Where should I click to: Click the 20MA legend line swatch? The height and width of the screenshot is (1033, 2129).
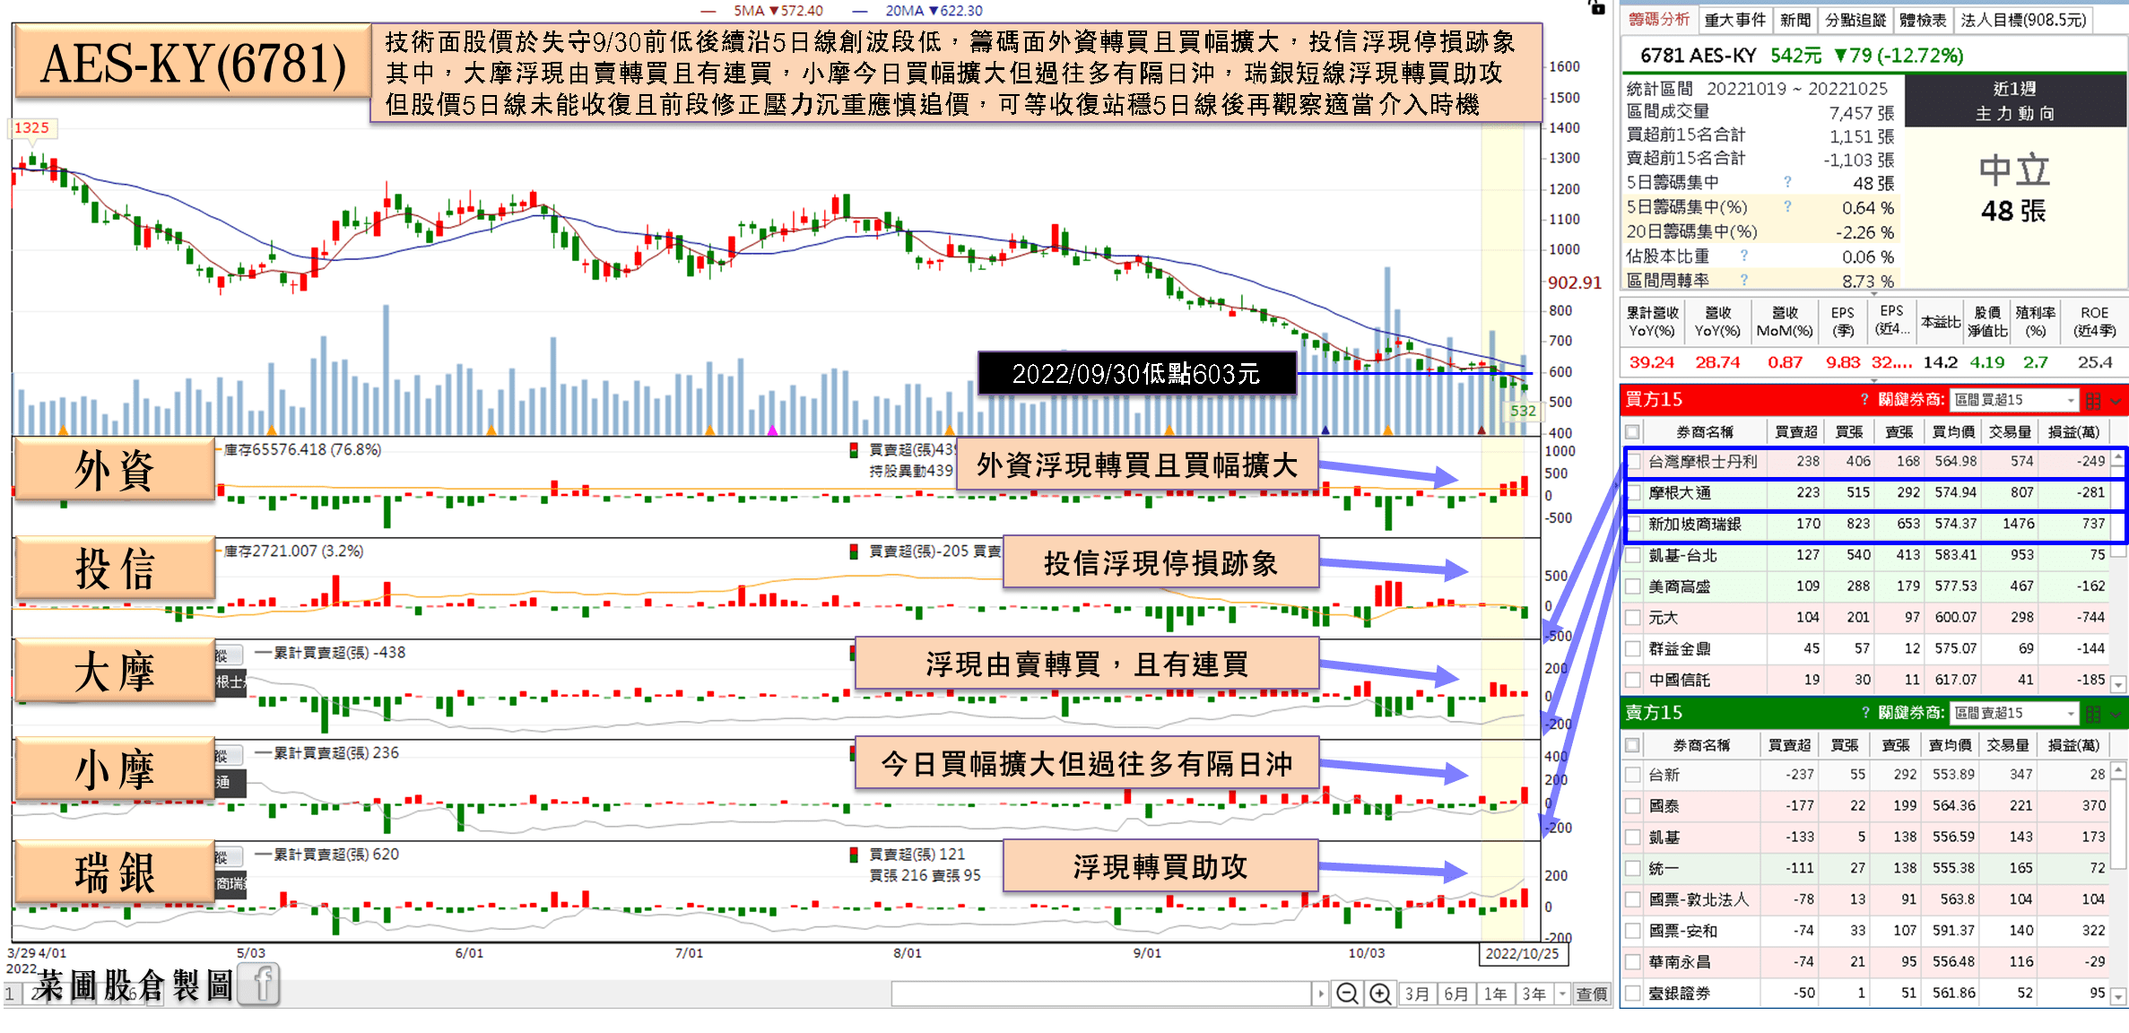click(x=859, y=11)
